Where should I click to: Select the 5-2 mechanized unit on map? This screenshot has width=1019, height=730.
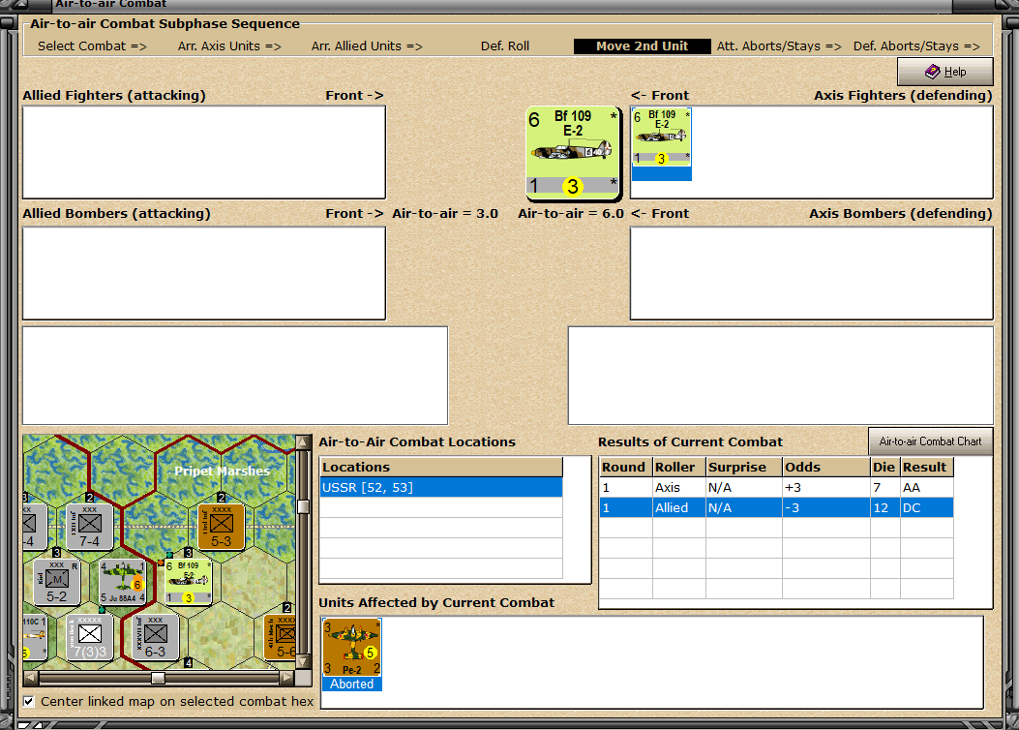pos(56,582)
